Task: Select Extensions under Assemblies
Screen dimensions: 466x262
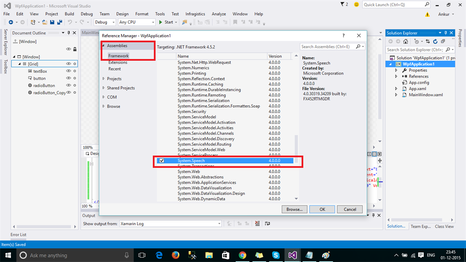Action: click(118, 62)
